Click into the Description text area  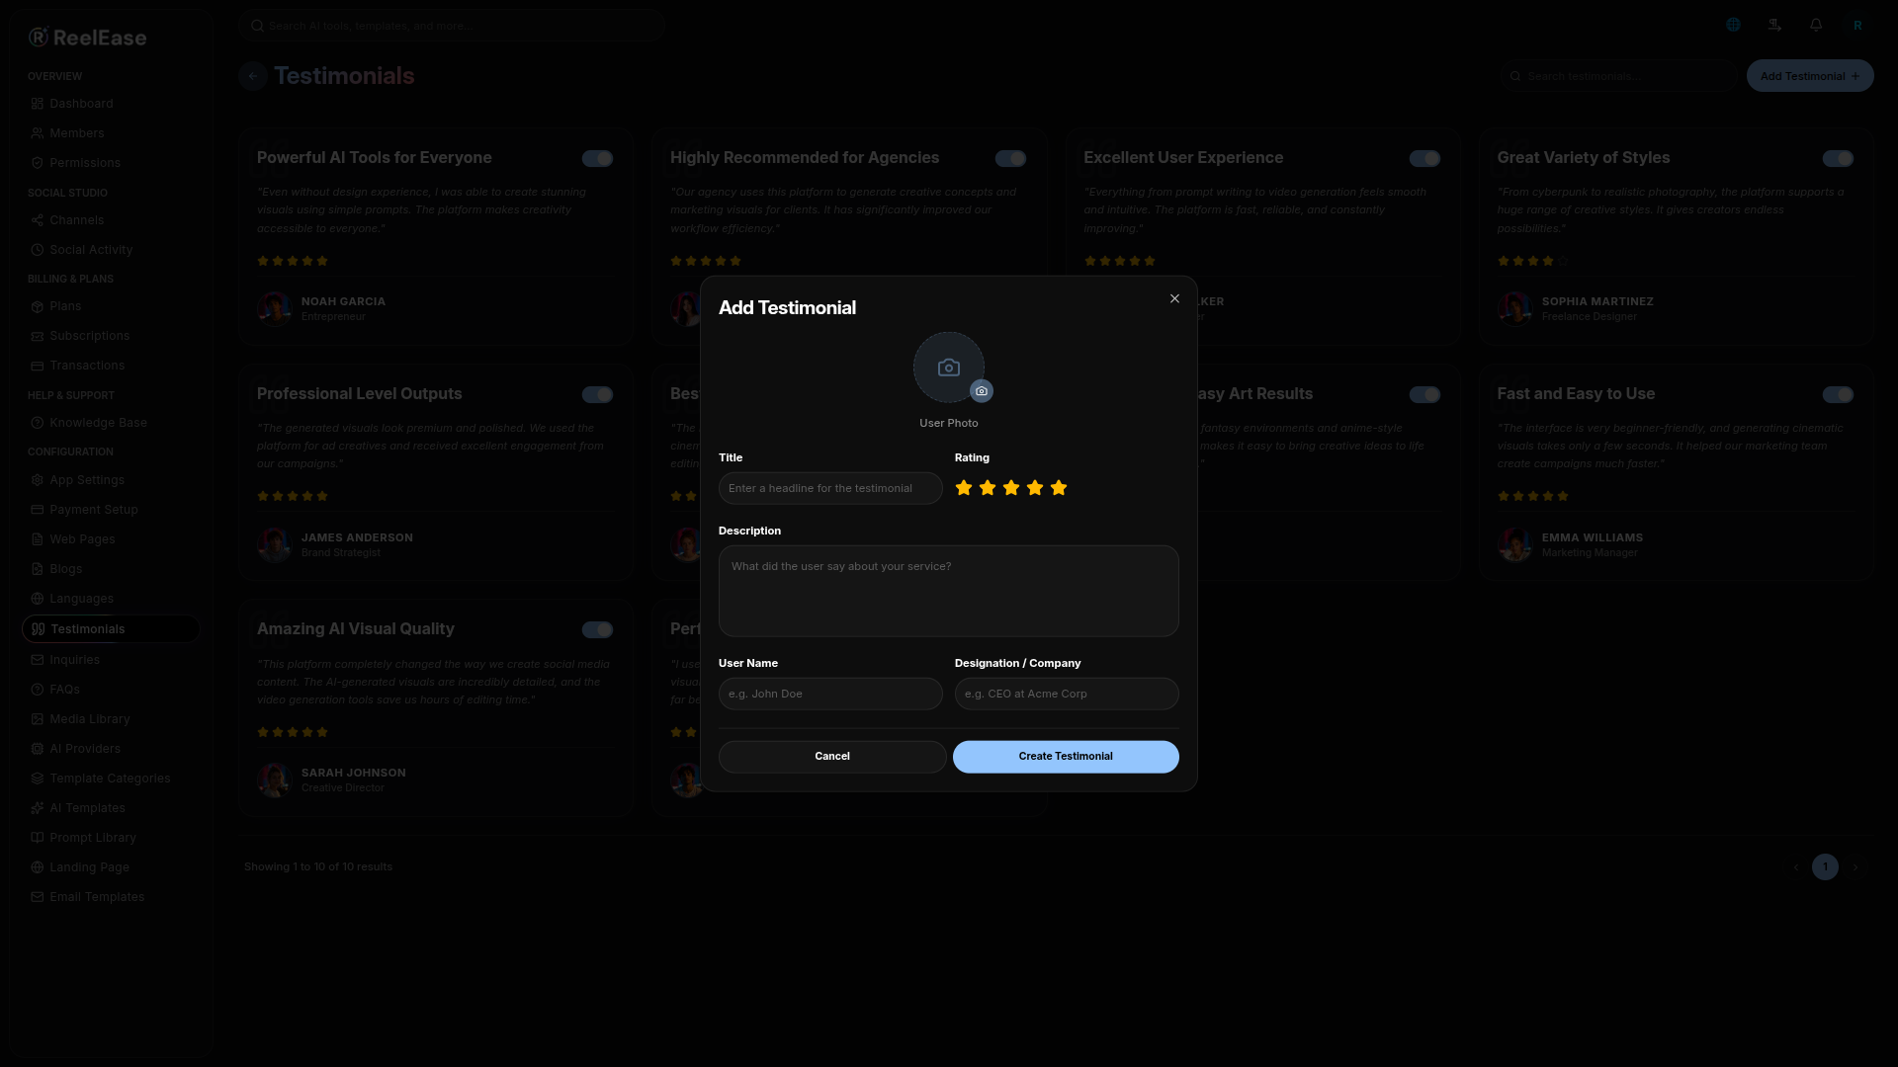pyautogui.click(x=948, y=591)
